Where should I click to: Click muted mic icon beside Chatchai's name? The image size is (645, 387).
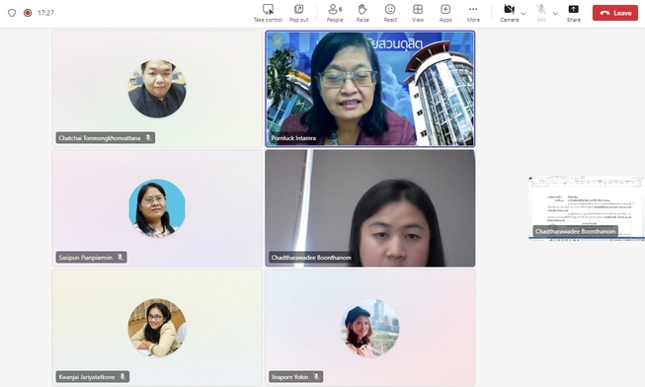point(148,138)
